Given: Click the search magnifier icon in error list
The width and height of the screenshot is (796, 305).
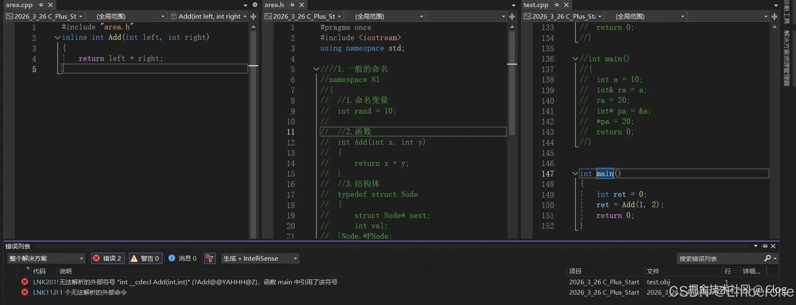Looking at the screenshot, I should 767,258.
